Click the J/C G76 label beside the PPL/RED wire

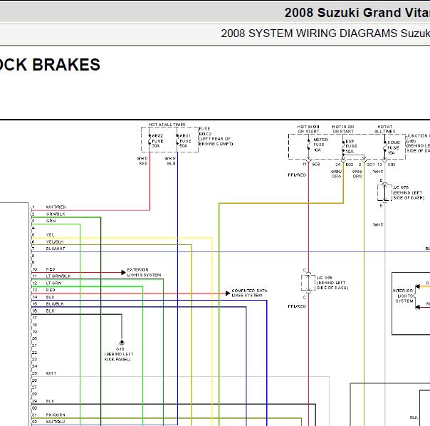pos(332,283)
